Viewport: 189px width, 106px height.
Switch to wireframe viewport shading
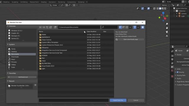(x=157, y=9)
